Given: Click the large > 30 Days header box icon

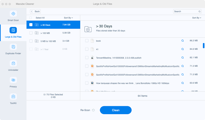Looking at the screenshot, I should point(88,29).
